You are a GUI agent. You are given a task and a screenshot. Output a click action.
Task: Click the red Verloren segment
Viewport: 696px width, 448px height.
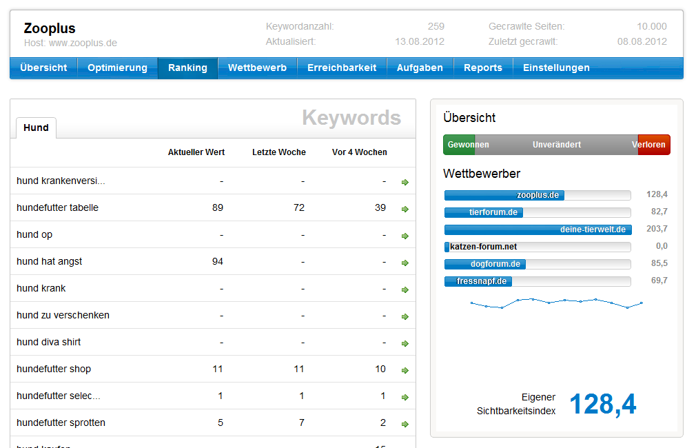pyautogui.click(x=653, y=145)
